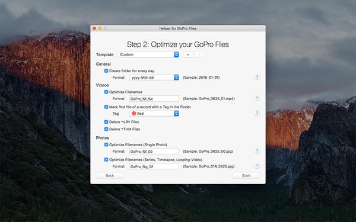Open help for the single photo format

pyautogui.click(x=257, y=151)
